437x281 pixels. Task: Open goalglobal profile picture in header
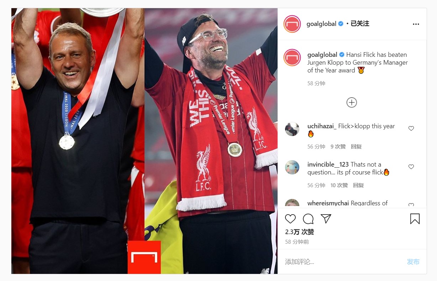292,24
